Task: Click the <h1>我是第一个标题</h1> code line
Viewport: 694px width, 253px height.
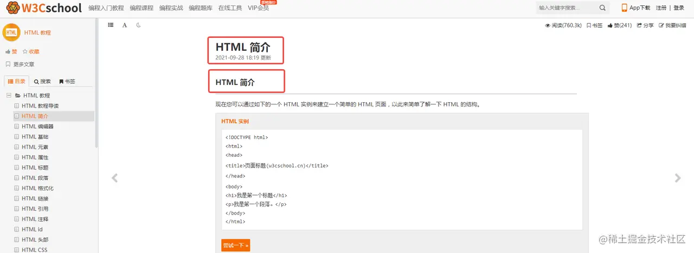Action: tap(256, 195)
